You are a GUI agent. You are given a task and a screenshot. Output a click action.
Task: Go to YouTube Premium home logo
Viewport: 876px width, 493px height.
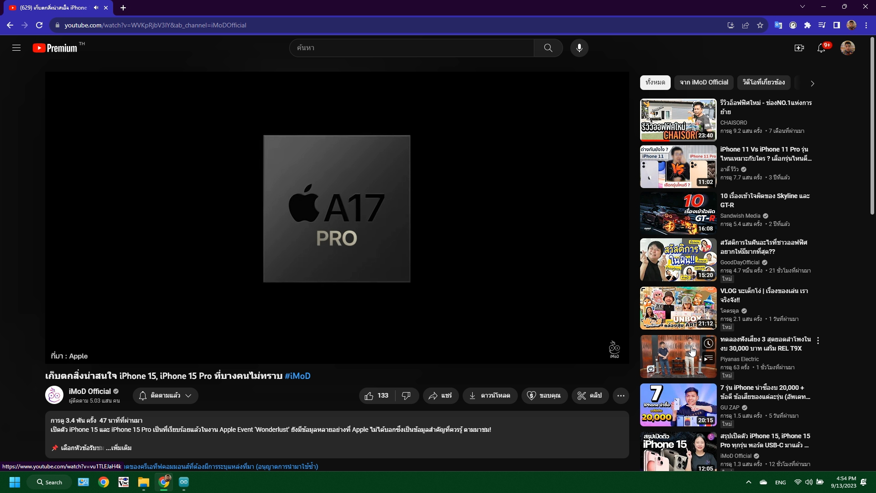point(55,48)
